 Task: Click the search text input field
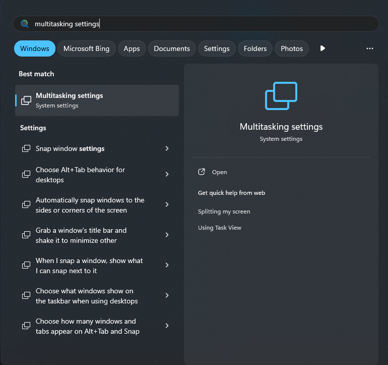(196, 24)
